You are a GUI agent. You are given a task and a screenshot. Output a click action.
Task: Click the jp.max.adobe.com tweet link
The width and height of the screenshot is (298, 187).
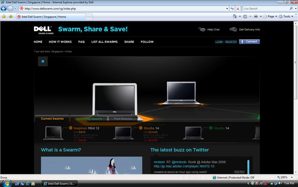click(184, 166)
